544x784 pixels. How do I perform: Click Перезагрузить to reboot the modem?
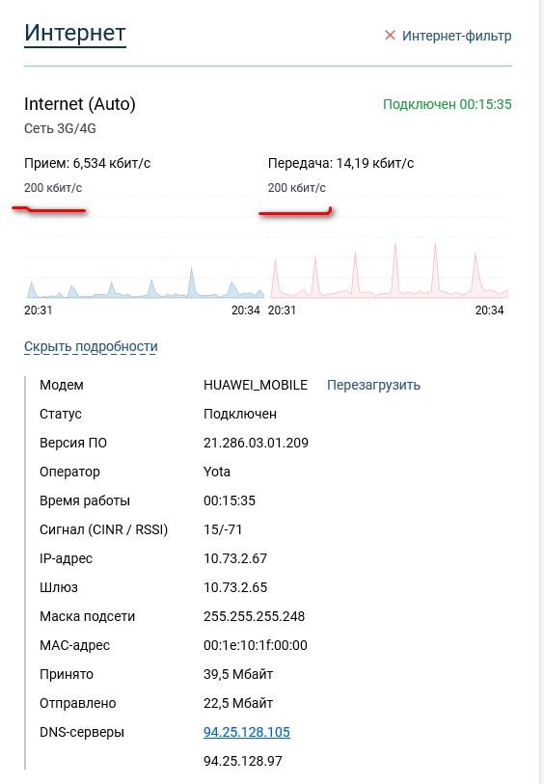point(373,385)
